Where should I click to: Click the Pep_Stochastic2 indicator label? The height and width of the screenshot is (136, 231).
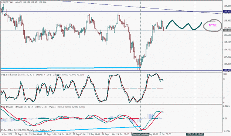[x=9, y=75]
